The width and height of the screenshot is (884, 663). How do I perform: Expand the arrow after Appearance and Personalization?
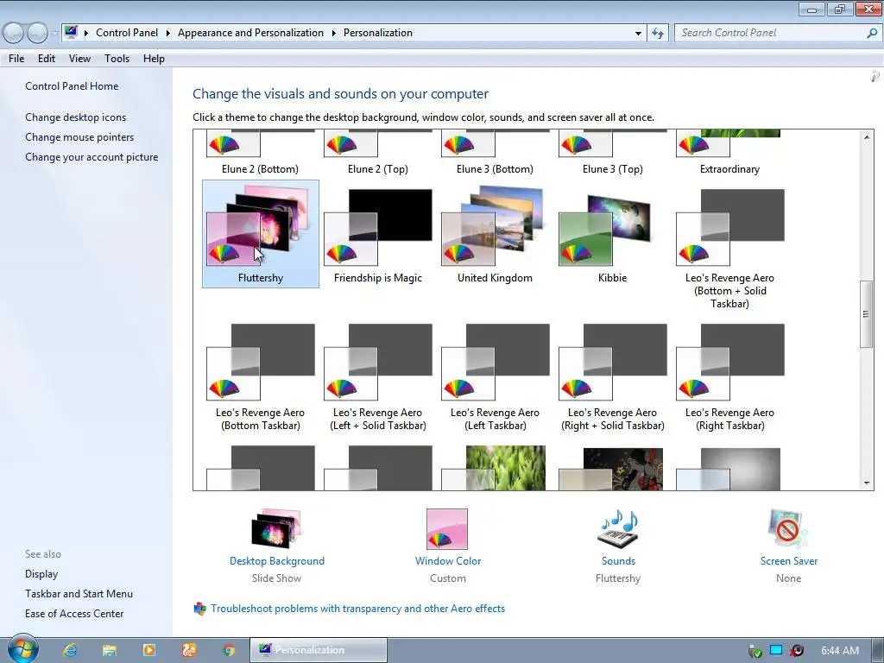(334, 34)
